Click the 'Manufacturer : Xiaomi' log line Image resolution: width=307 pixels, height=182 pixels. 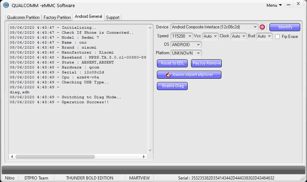[62, 53]
